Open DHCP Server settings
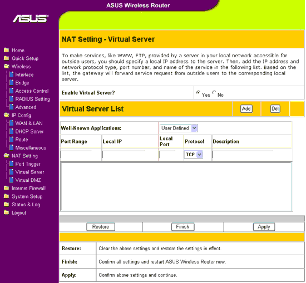 coord(29,132)
